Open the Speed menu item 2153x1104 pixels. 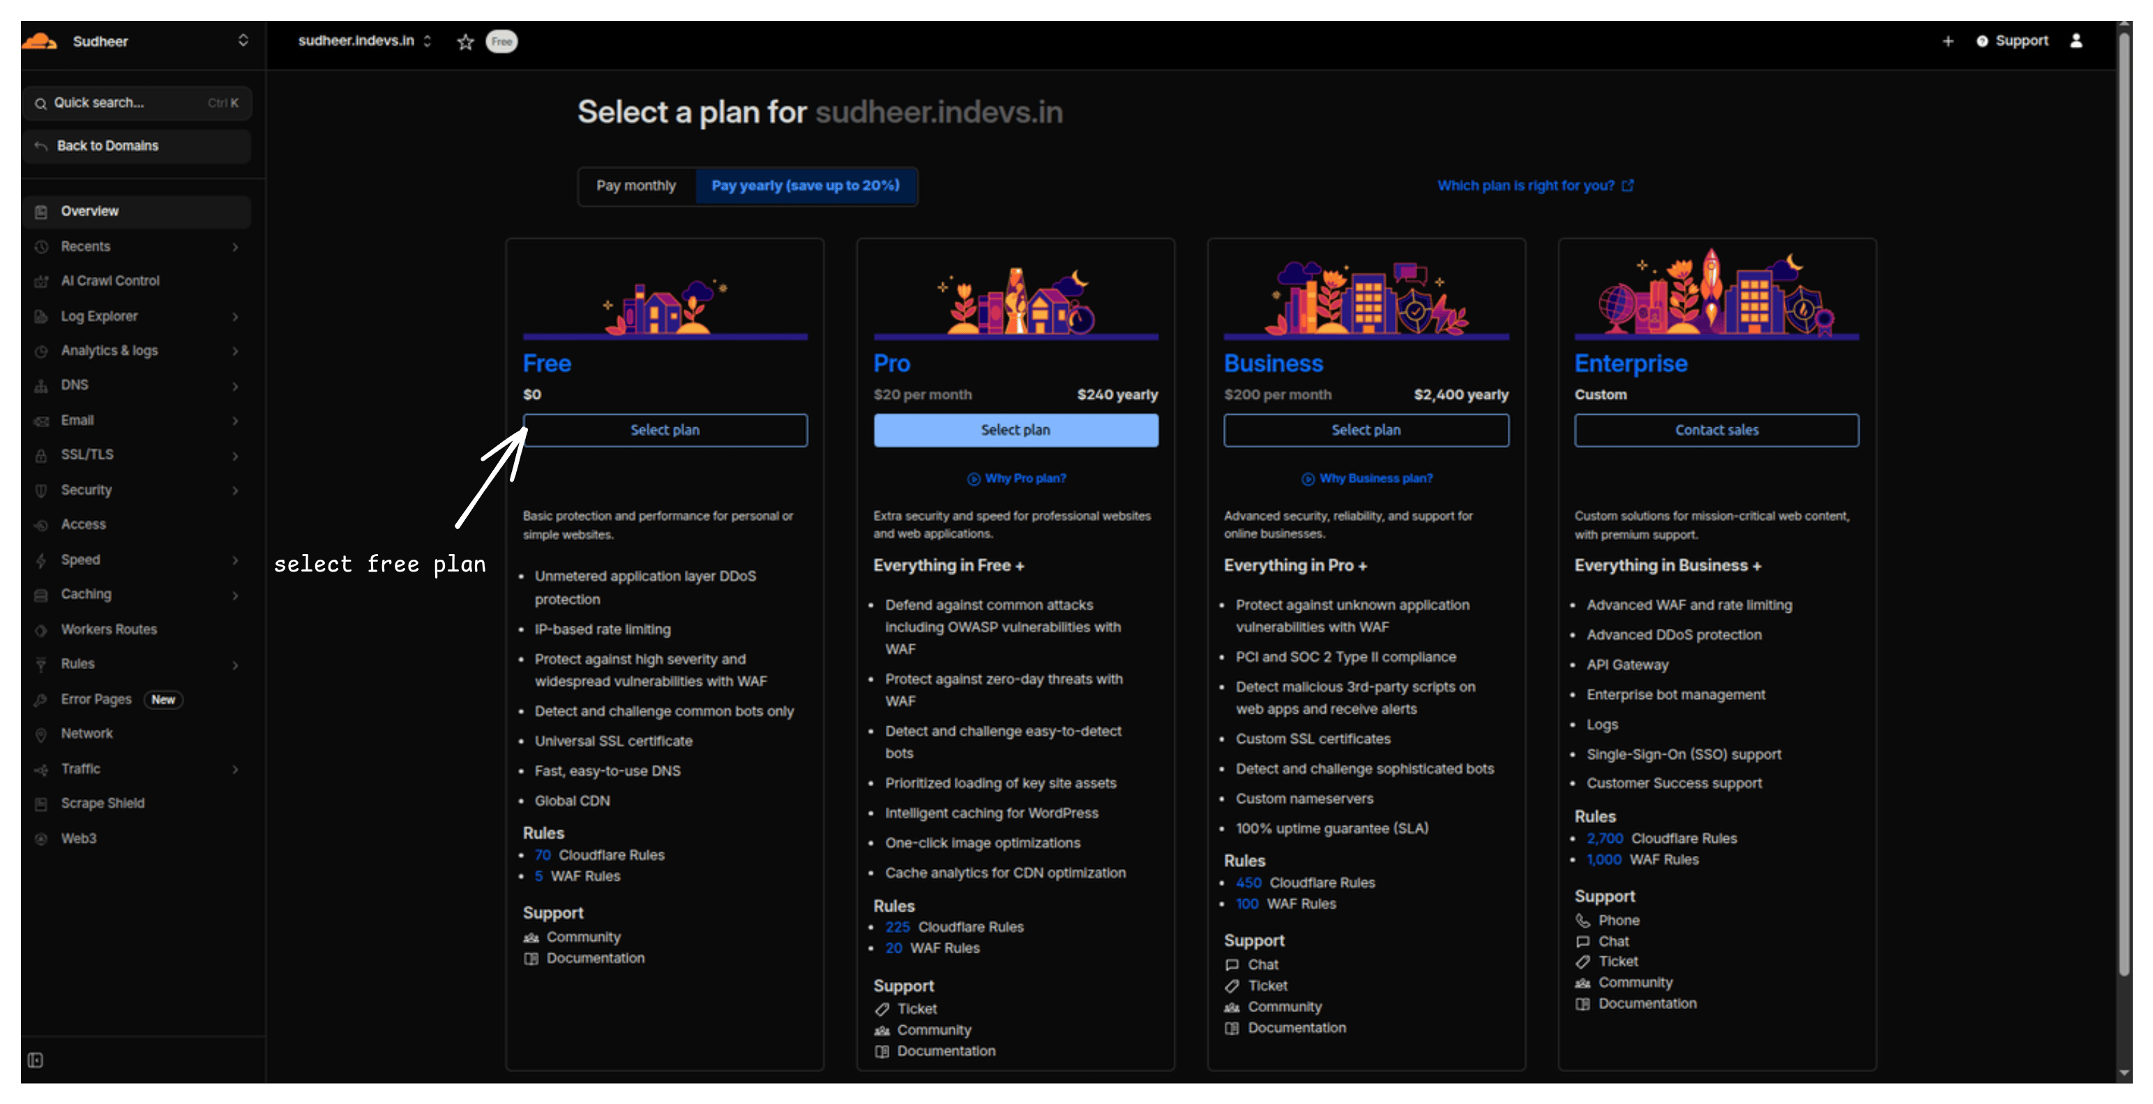tap(137, 560)
